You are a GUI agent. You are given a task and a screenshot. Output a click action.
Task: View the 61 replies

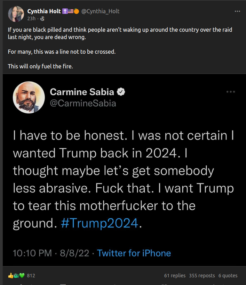tap(175, 276)
